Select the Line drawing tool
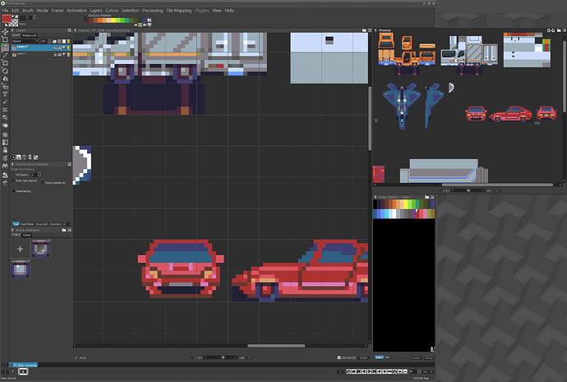 pyautogui.click(x=5, y=55)
